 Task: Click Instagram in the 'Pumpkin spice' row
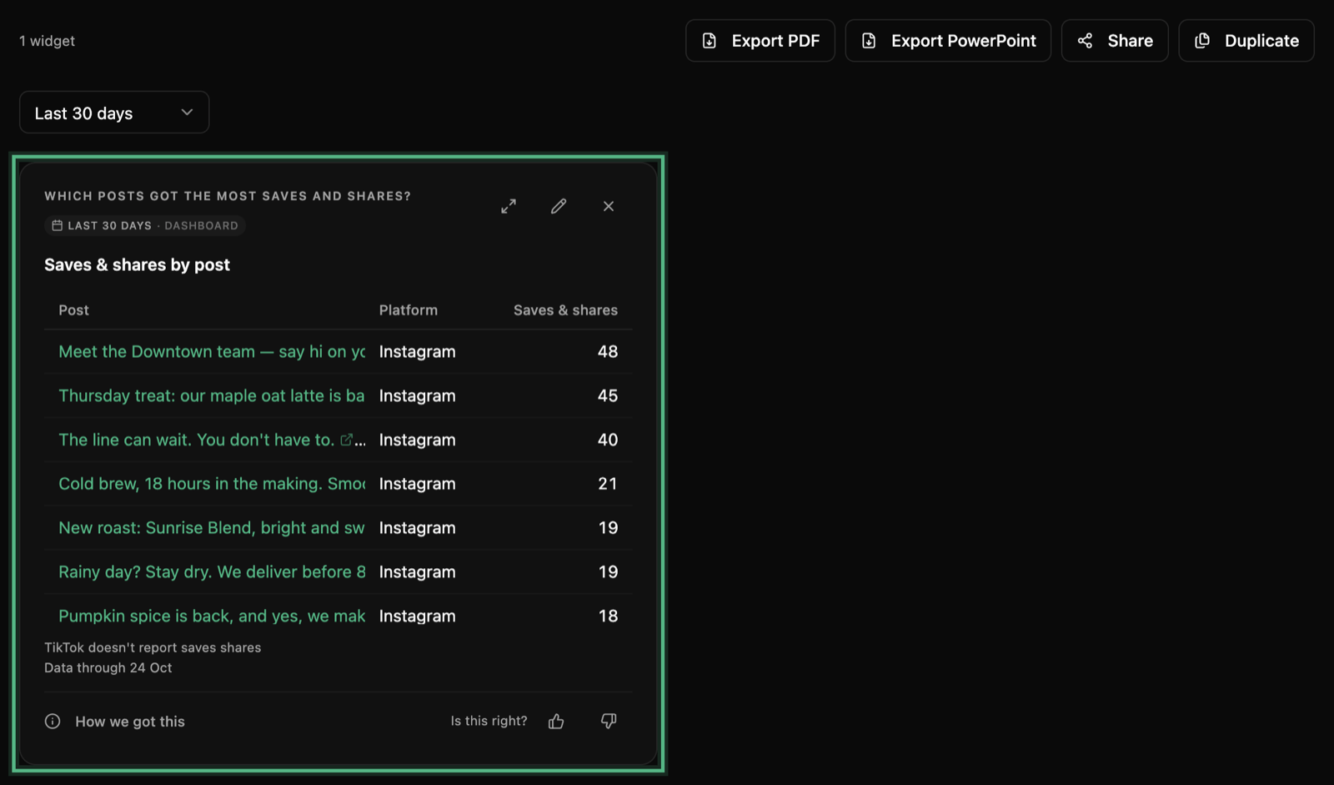click(x=417, y=616)
